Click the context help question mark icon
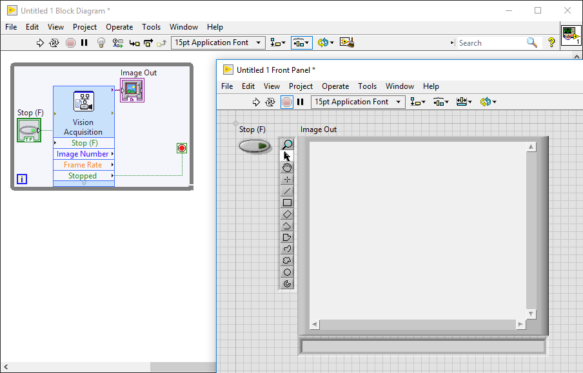 point(551,43)
